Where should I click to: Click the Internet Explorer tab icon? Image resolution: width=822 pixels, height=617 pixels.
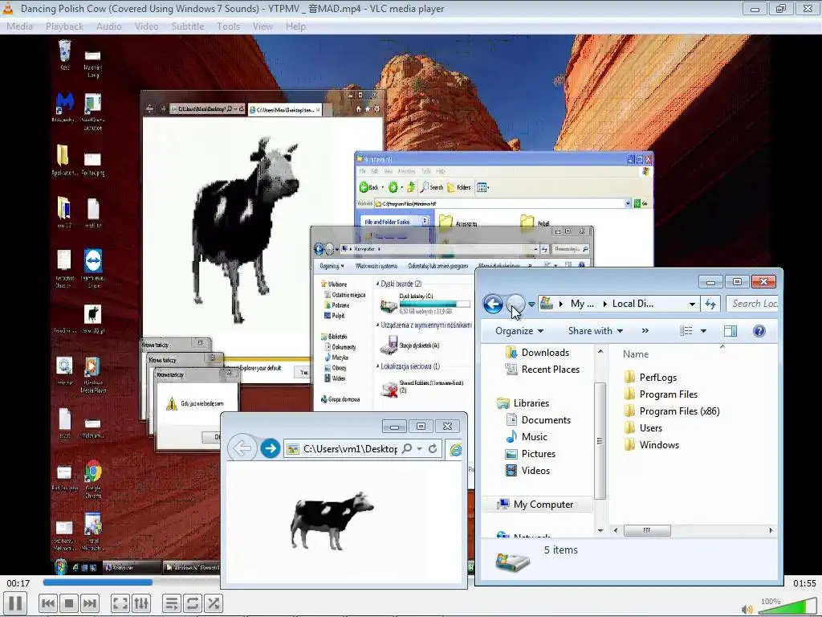point(456,450)
